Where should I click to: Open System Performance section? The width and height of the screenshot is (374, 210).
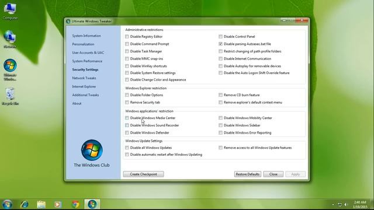tap(87, 61)
